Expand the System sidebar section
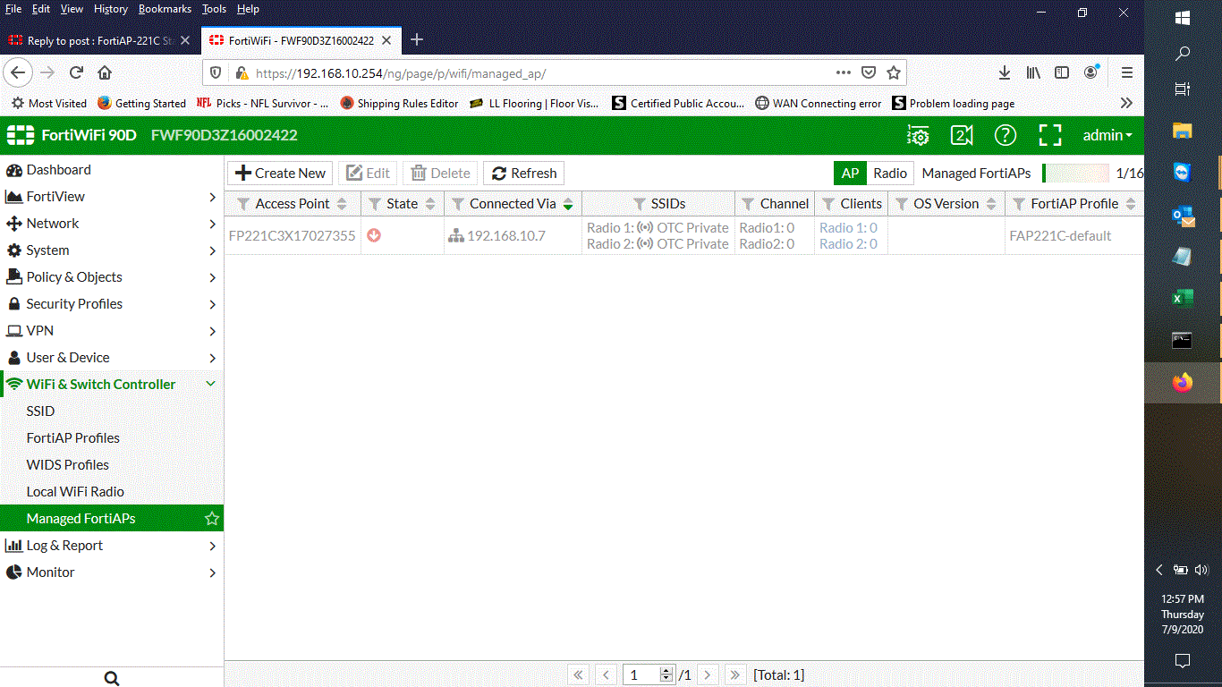 click(111, 250)
